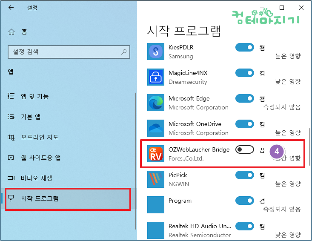Click the Dreamsecurity publisher text

pyautogui.click(x=188, y=82)
